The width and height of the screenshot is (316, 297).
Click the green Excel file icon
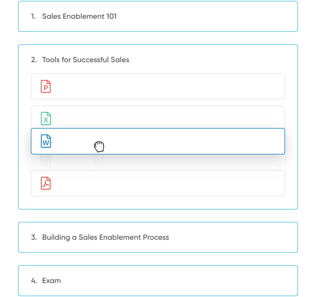pos(46,119)
